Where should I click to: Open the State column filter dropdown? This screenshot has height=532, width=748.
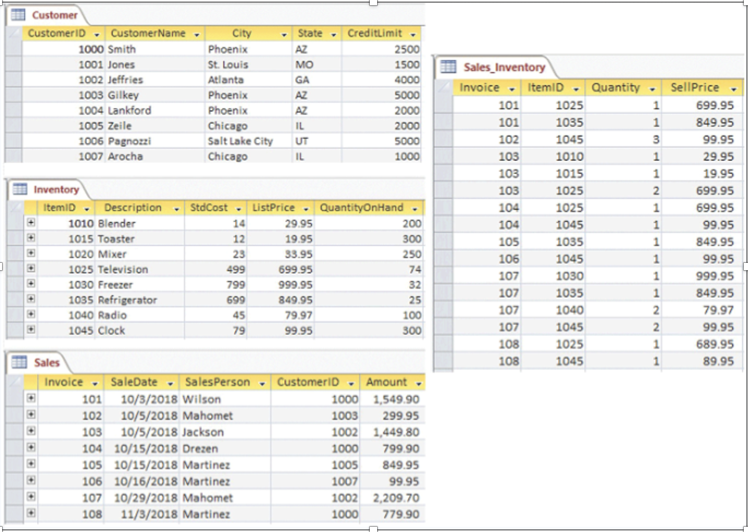click(333, 34)
